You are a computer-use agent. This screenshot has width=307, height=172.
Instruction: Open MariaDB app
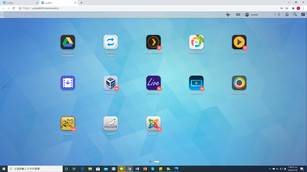111,124
